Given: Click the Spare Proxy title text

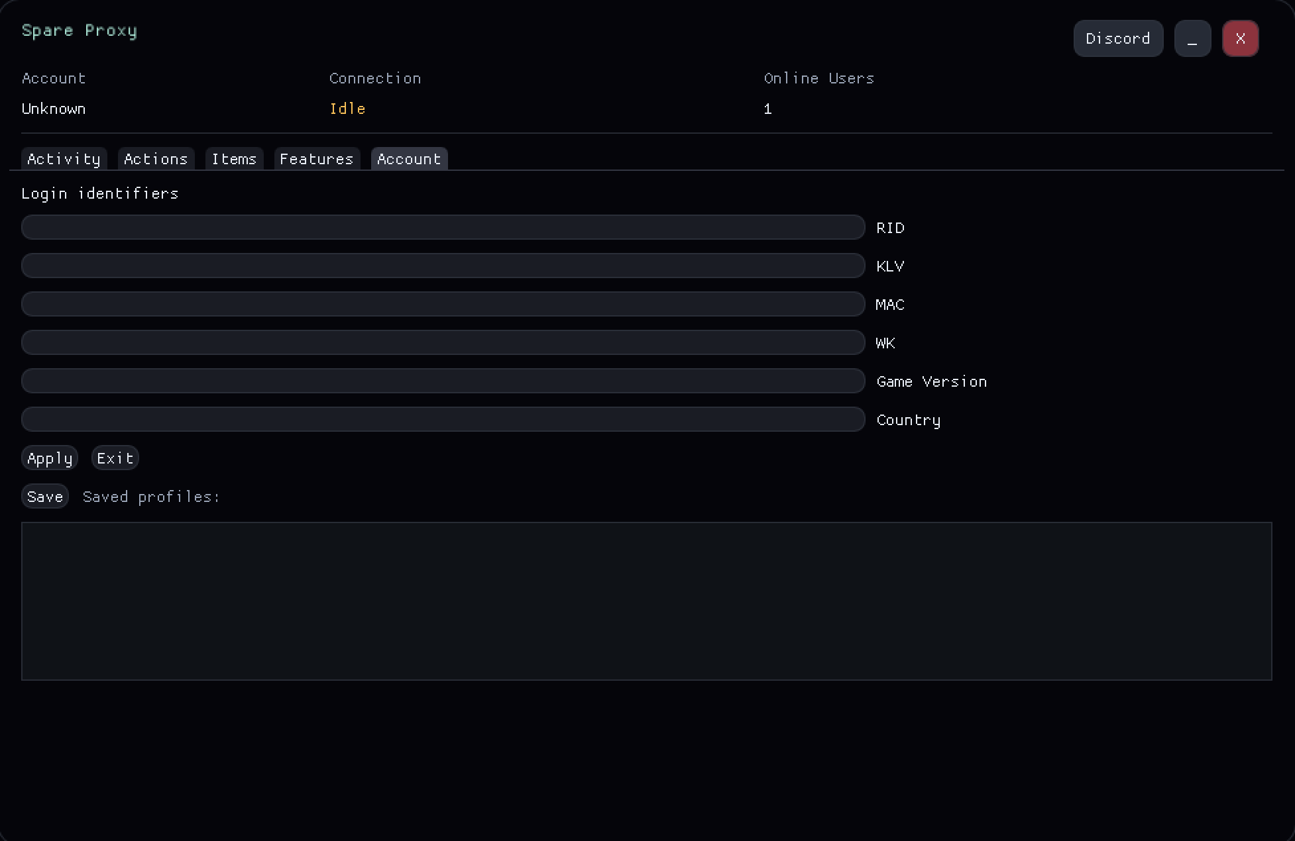Looking at the screenshot, I should (x=79, y=30).
